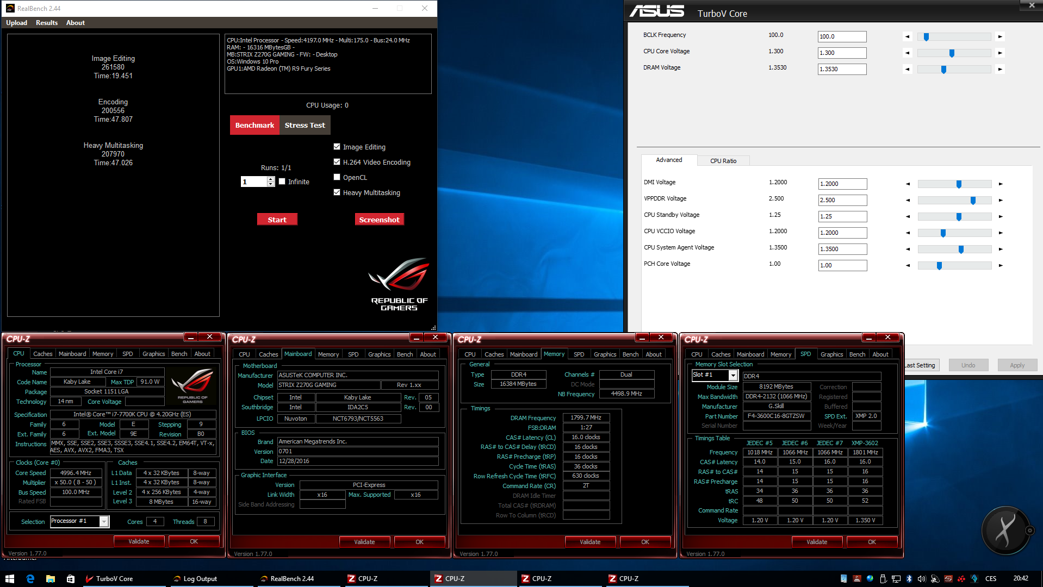Increase DRAM Voltage with the right arrow

pos(1000,70)
